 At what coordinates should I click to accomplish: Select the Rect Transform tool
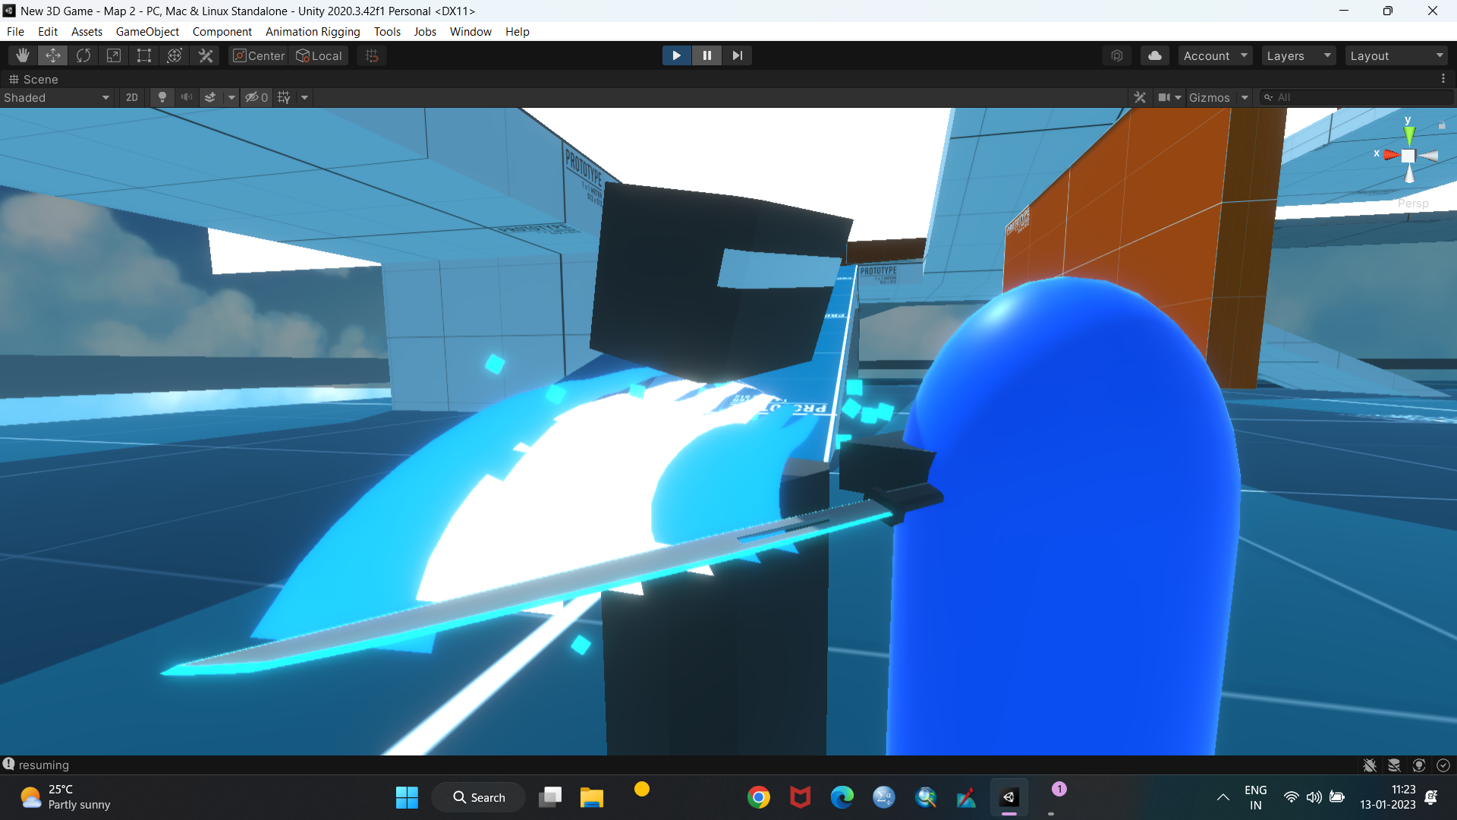144,55
